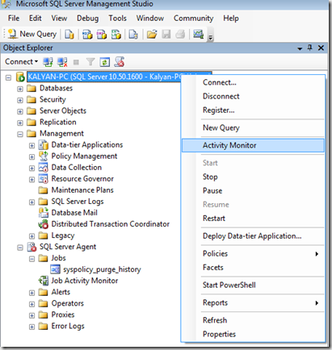
Task: Open the Reports submenu
Action: pyautogui.click(x=253, y=302)
